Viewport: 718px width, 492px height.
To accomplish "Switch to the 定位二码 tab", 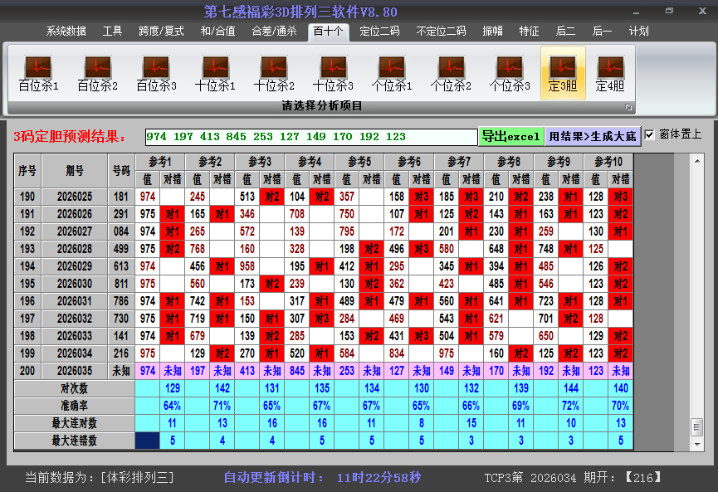I will pyautogui.click(x=379, y=32).
